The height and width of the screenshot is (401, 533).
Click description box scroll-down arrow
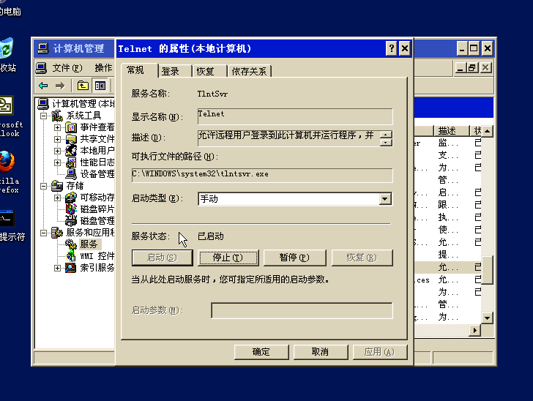(x=386, y=143)
